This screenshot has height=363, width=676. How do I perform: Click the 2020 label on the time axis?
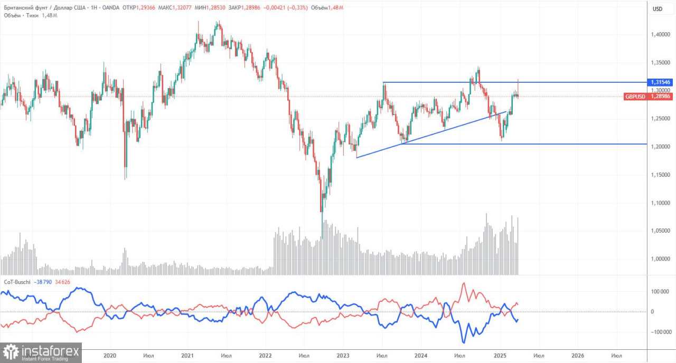pos(110,356)
